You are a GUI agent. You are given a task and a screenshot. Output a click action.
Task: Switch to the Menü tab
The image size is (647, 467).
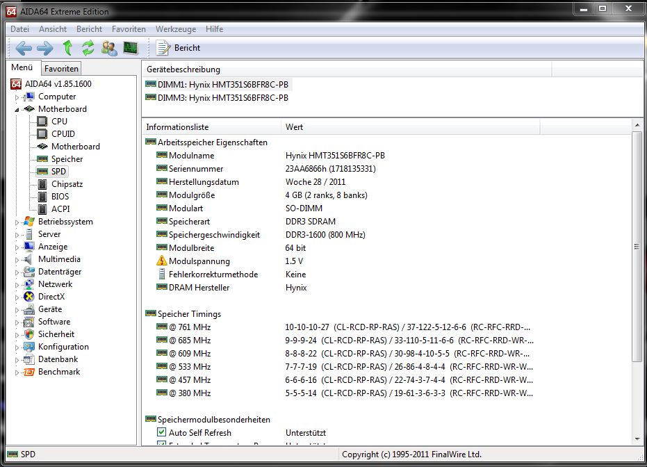point(22,67)
